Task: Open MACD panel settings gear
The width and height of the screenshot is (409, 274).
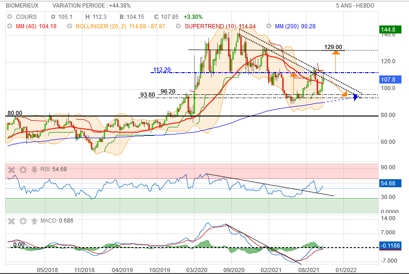Action: pyautogui.click(x=23, y=221)
